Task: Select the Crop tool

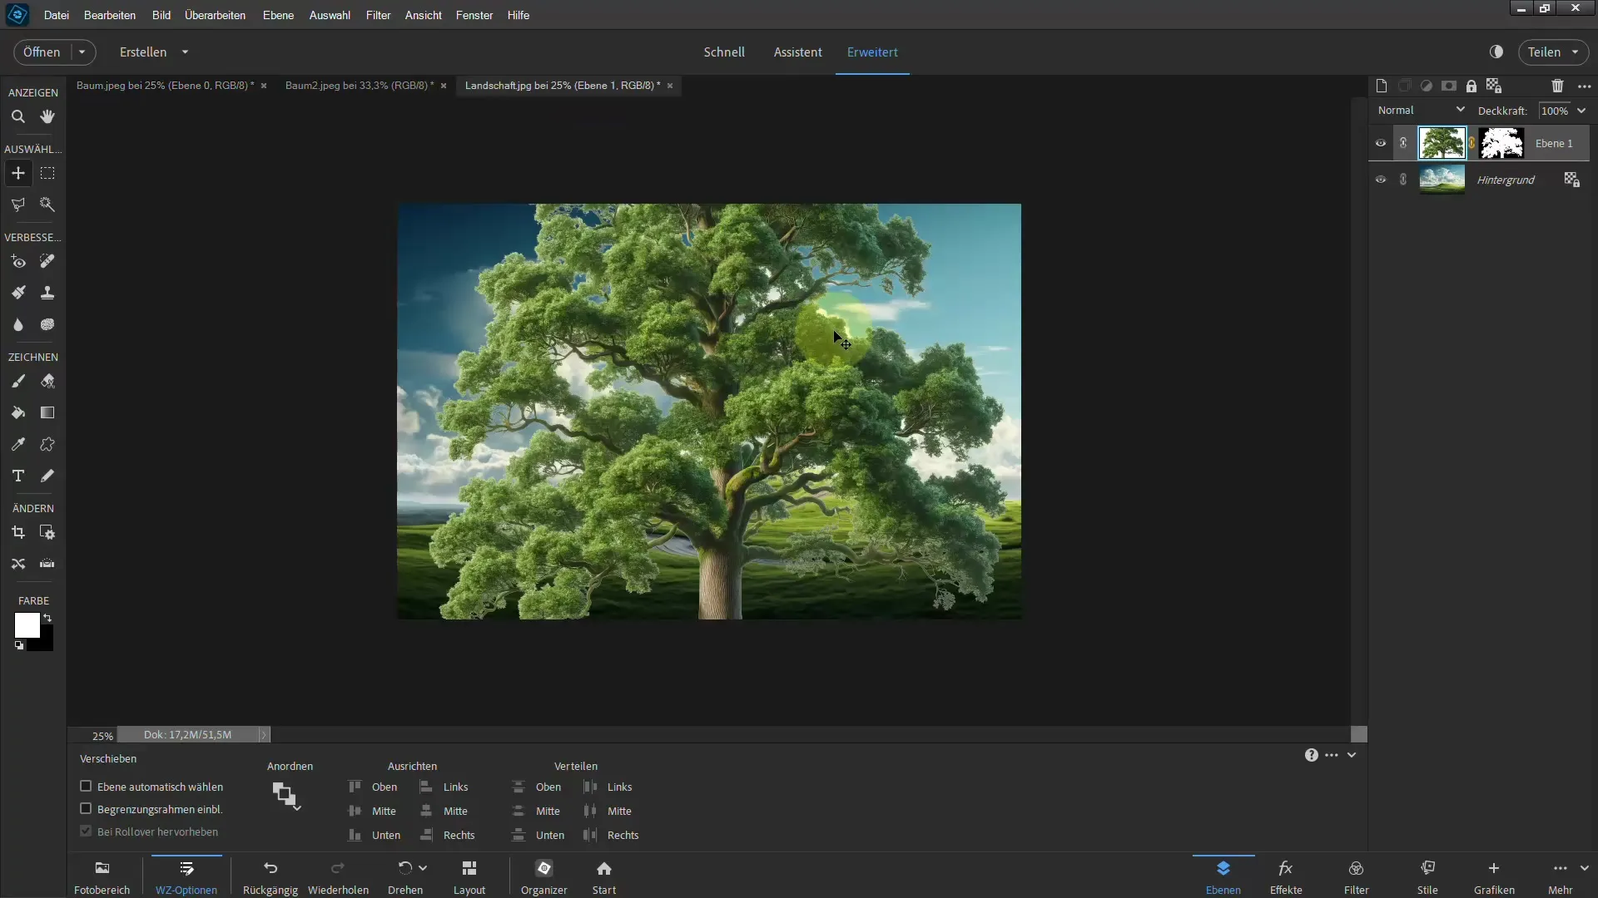Action: 17,532
